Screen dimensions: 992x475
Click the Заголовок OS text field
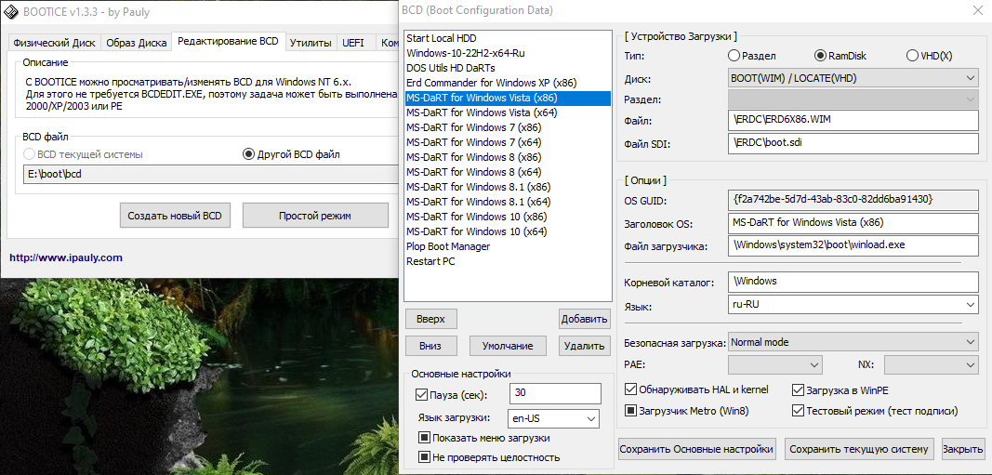click(853, 223)
